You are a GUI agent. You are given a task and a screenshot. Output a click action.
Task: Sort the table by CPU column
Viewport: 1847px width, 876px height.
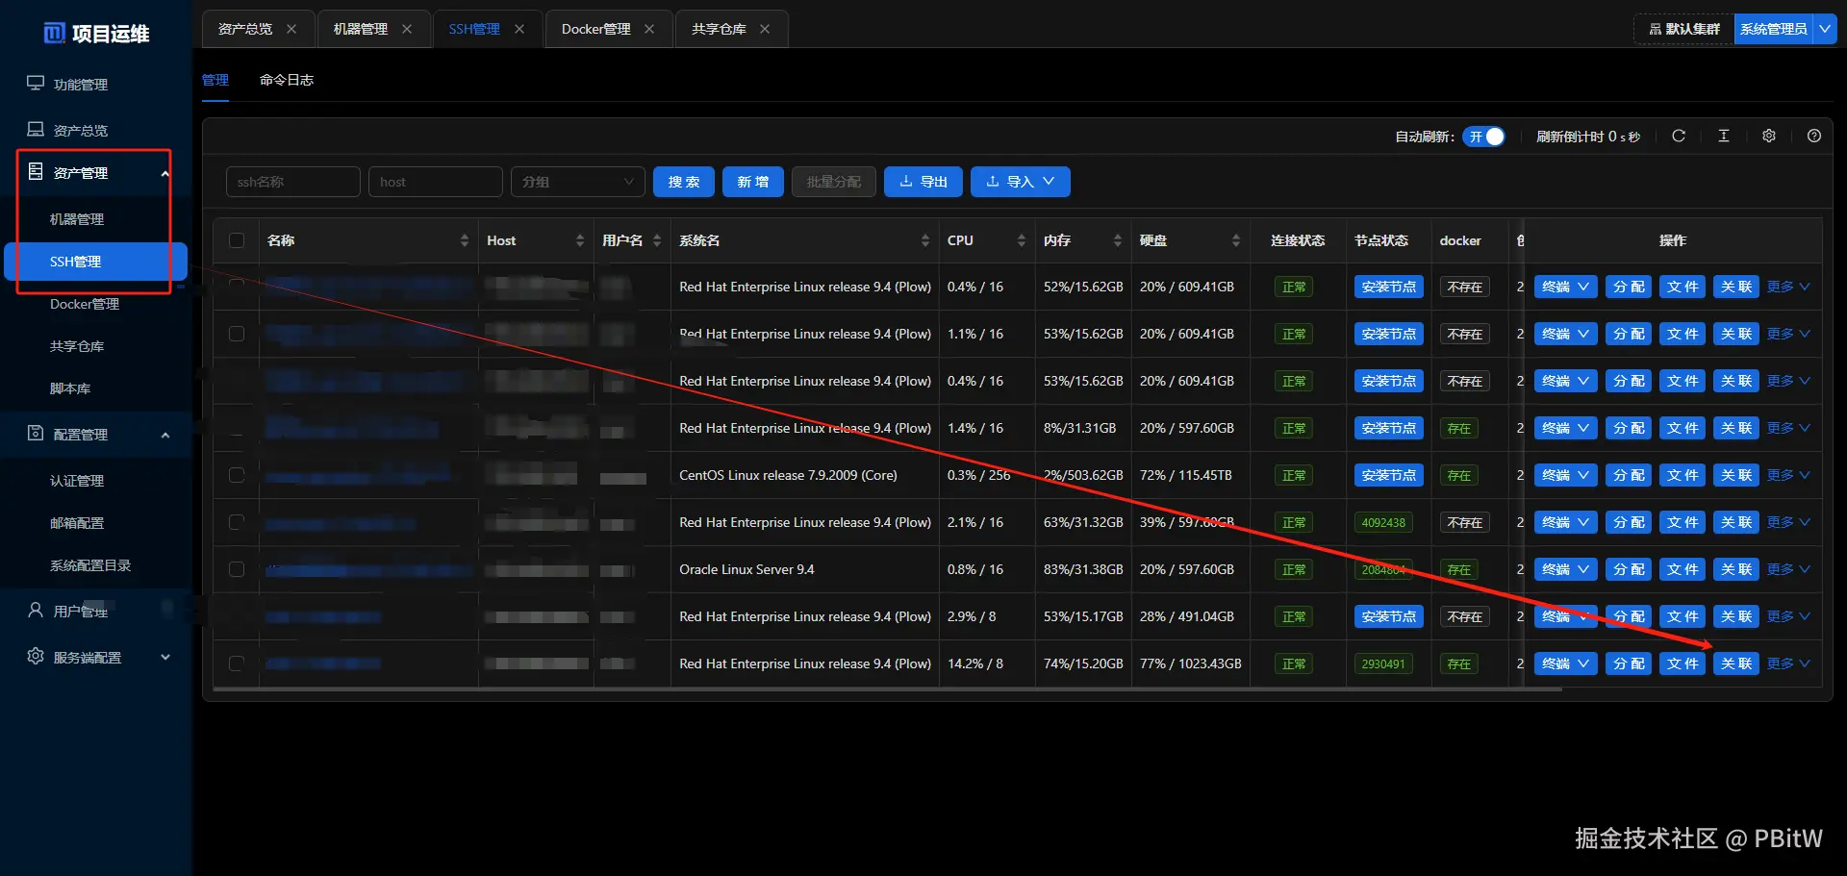pos(1022,240)
